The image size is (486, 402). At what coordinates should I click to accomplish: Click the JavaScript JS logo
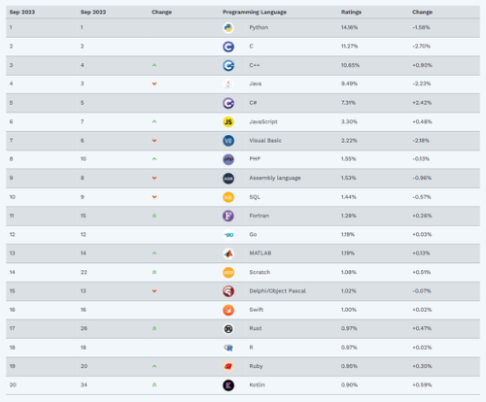pyautogui.click(x=228, y=122)
